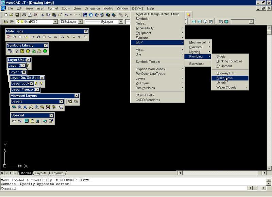The height and width of the screenshot is (197, 272).
Task: Expand the Furniture submenu
Action: 157,38
